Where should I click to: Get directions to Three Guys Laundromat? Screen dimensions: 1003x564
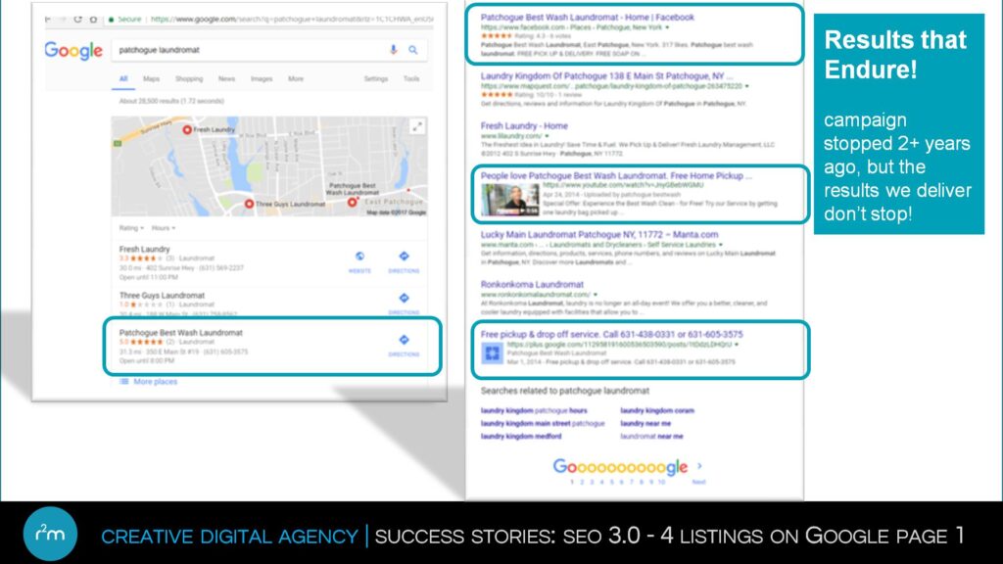(404, 298)
